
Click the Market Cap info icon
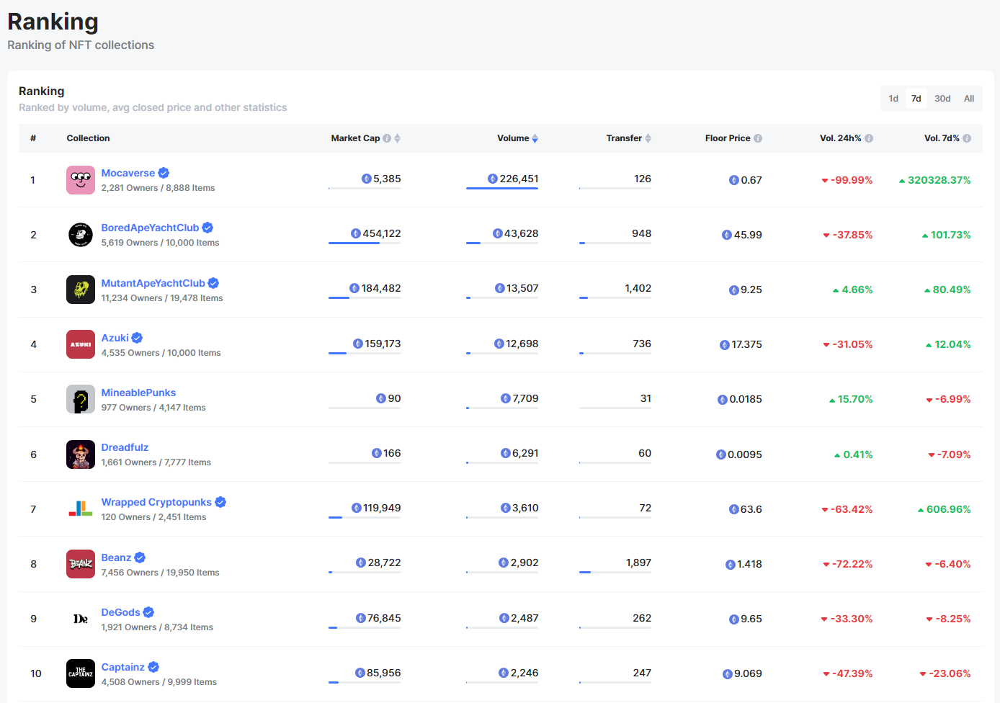387,138
